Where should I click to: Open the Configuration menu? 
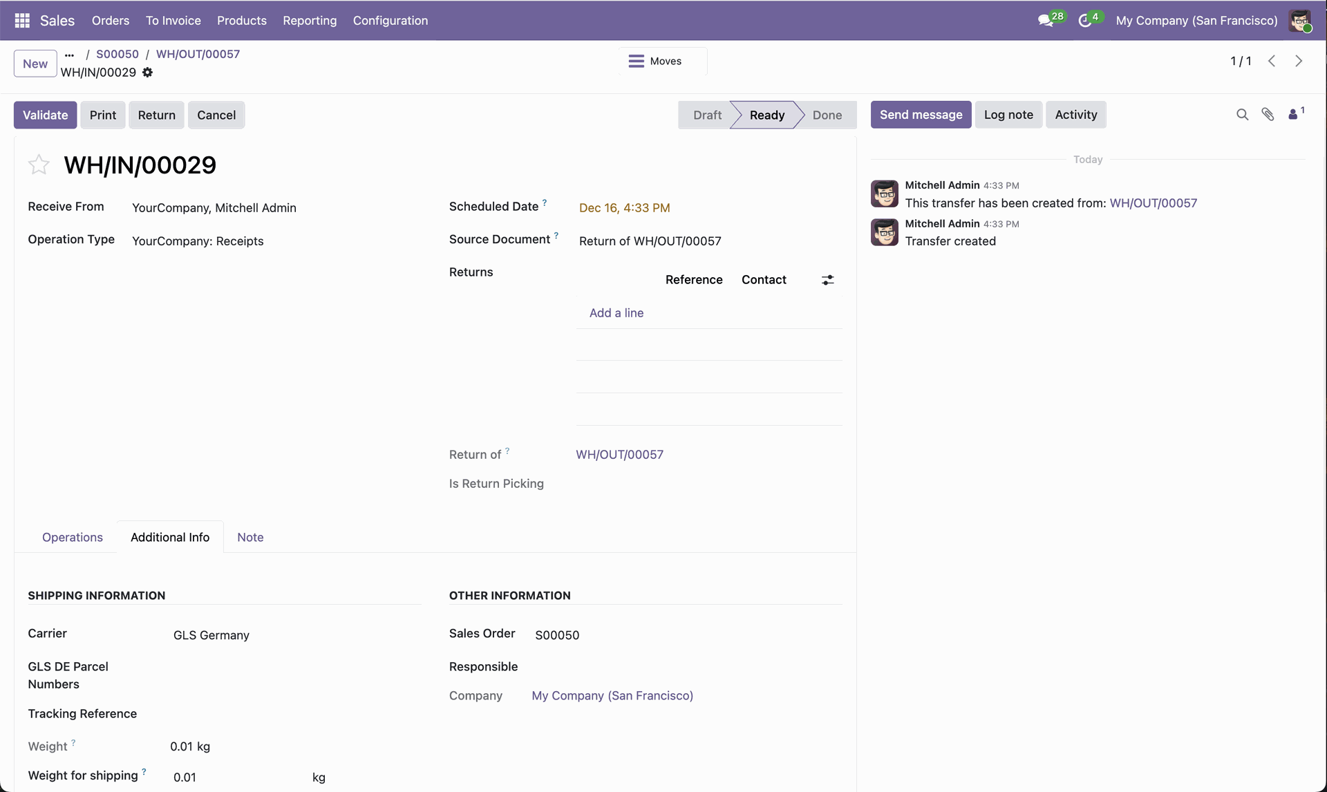coord(390,21)
